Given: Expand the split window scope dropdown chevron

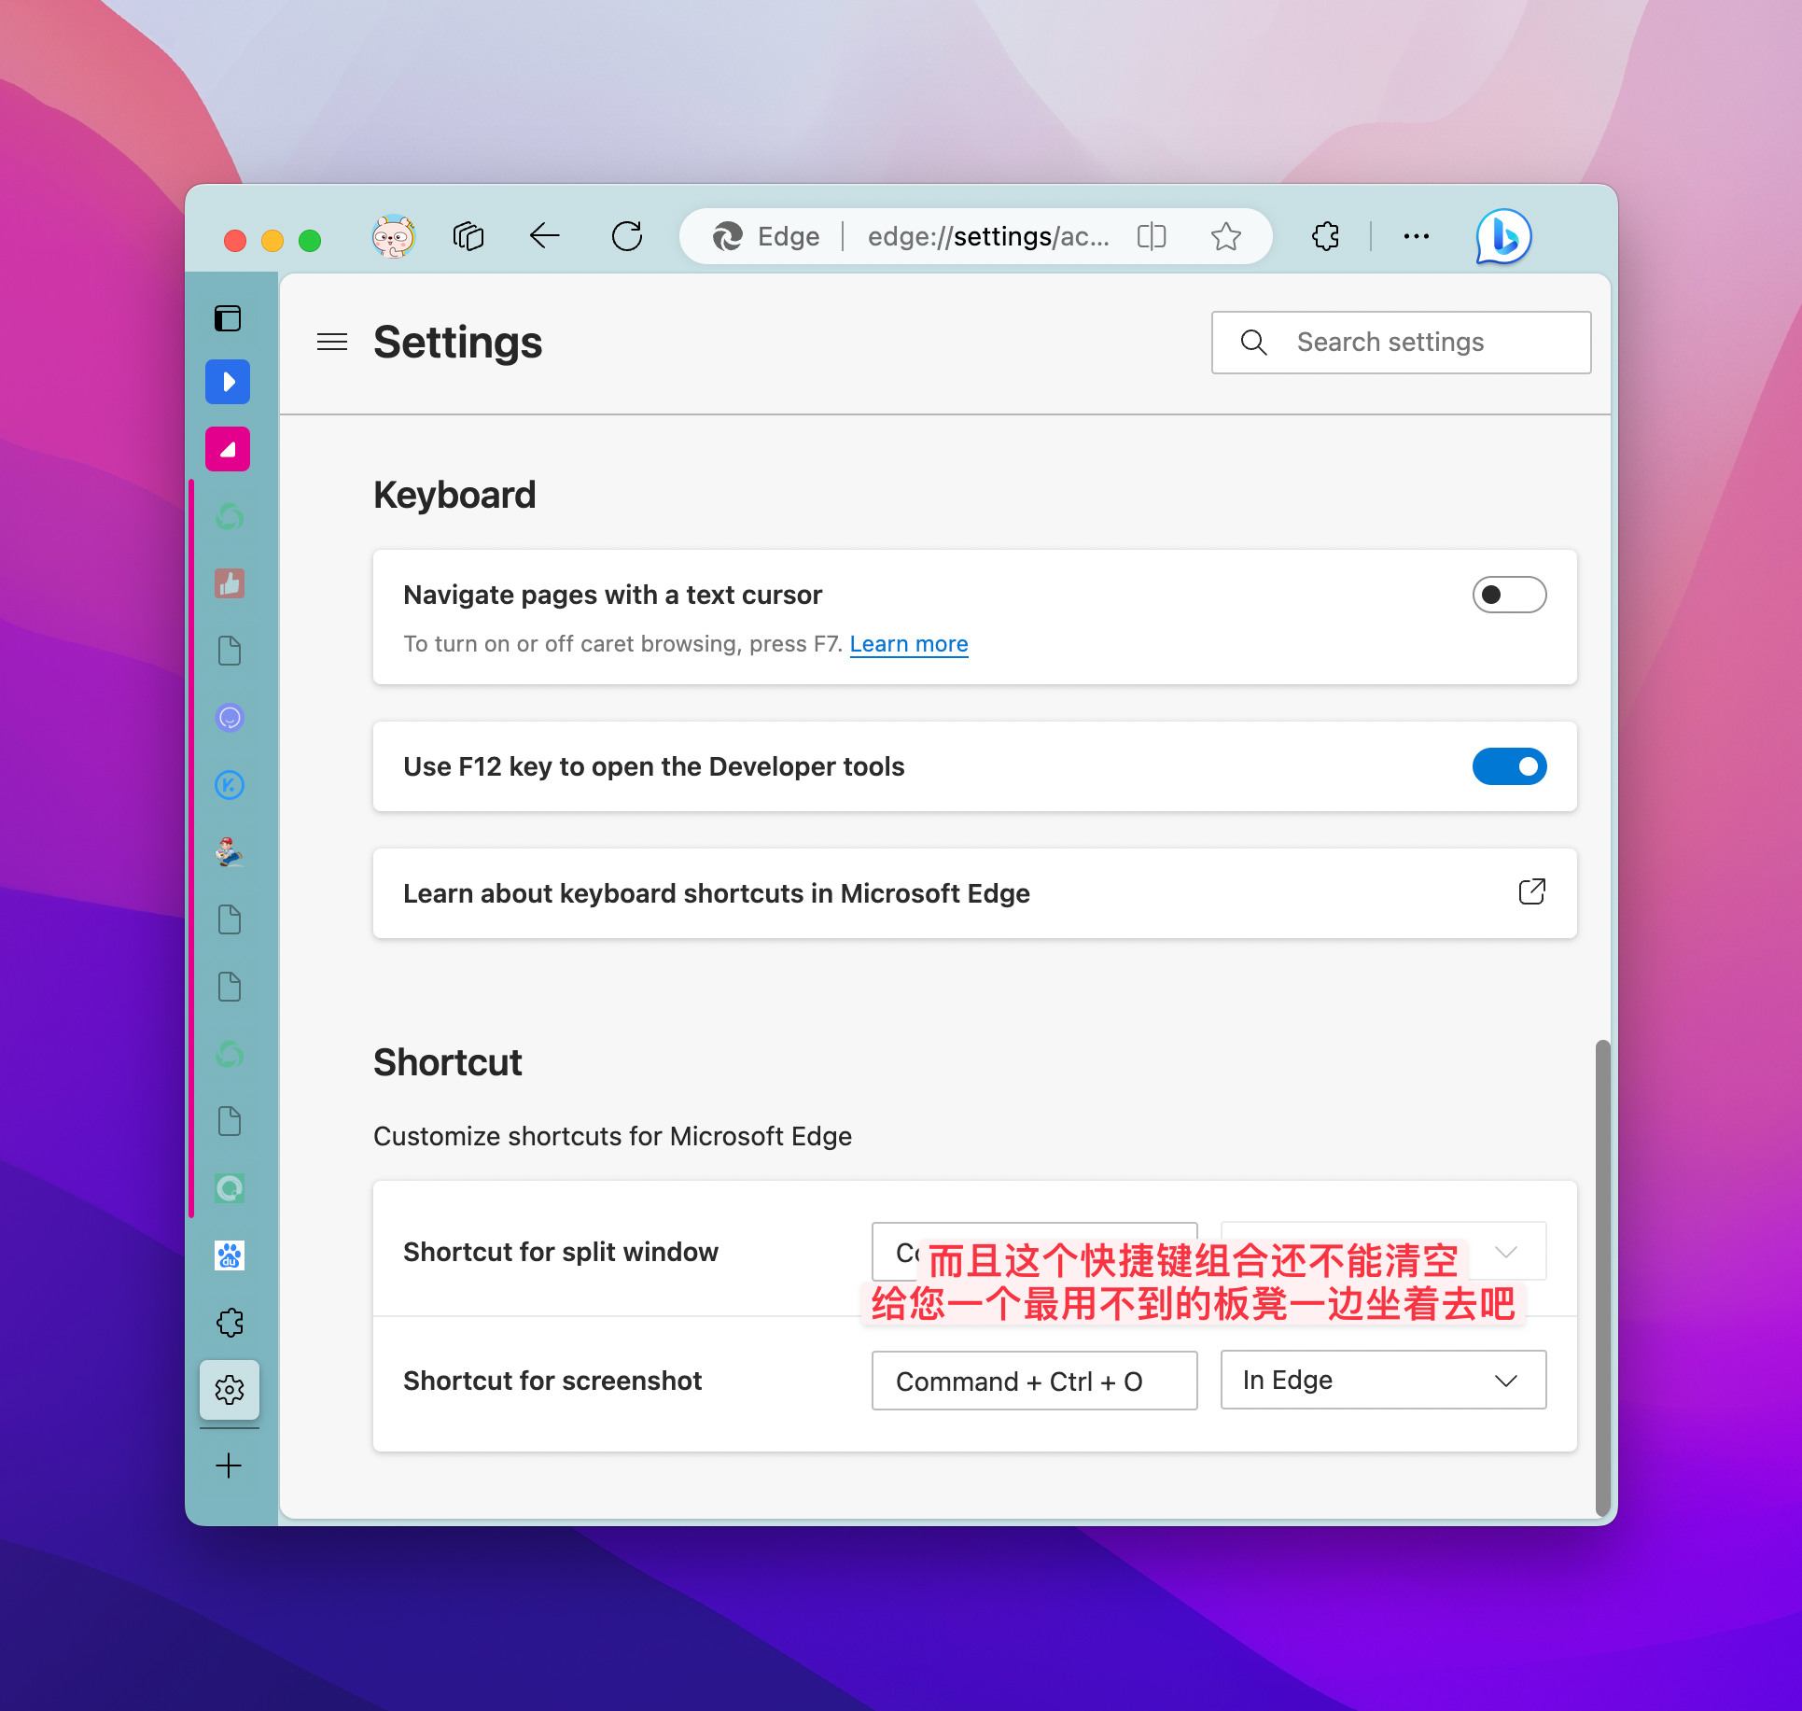Looking at the screenshot, I should click(1506, 1252).
